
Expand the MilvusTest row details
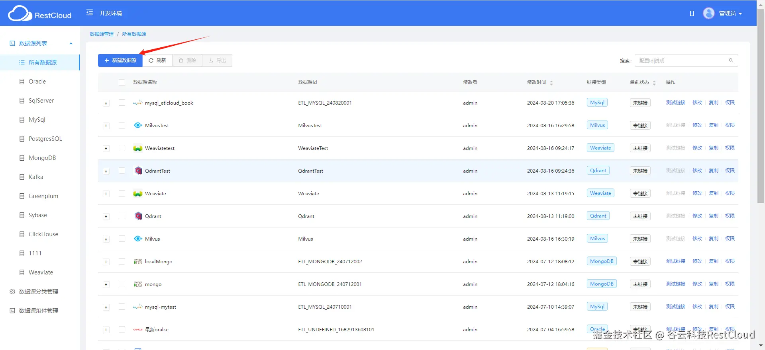[x=106, y=126]
